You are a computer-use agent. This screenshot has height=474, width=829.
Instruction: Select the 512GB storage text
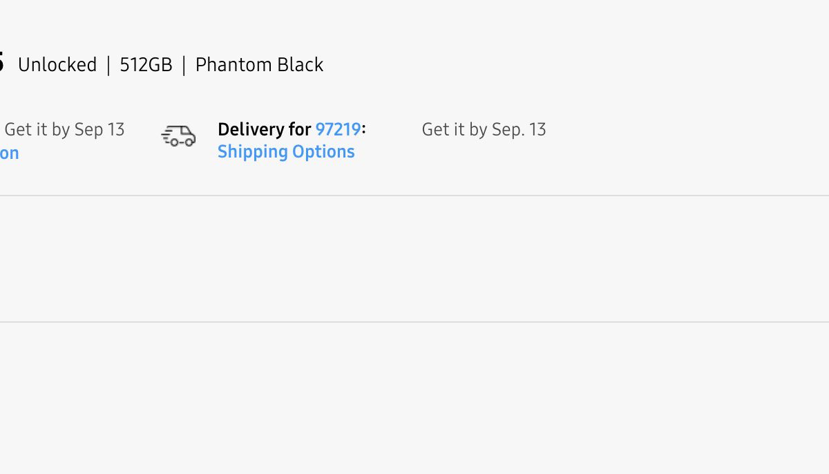[146, 65]
